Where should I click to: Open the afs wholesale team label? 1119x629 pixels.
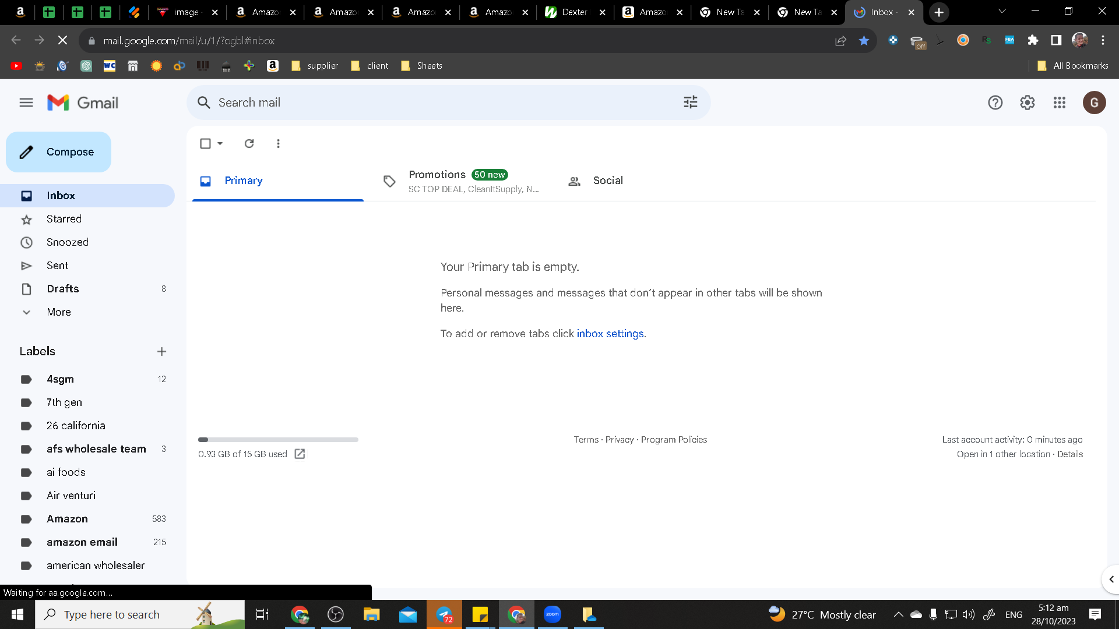click(87, 449)
